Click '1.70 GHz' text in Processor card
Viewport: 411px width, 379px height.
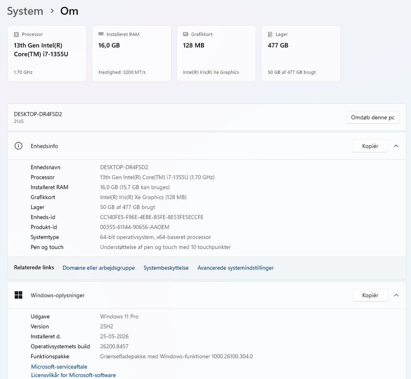click(x=23, y=72)
